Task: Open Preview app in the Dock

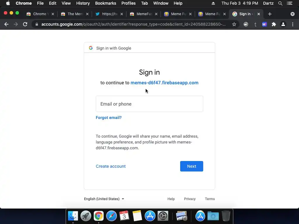Action: click(x=182, y=216)
